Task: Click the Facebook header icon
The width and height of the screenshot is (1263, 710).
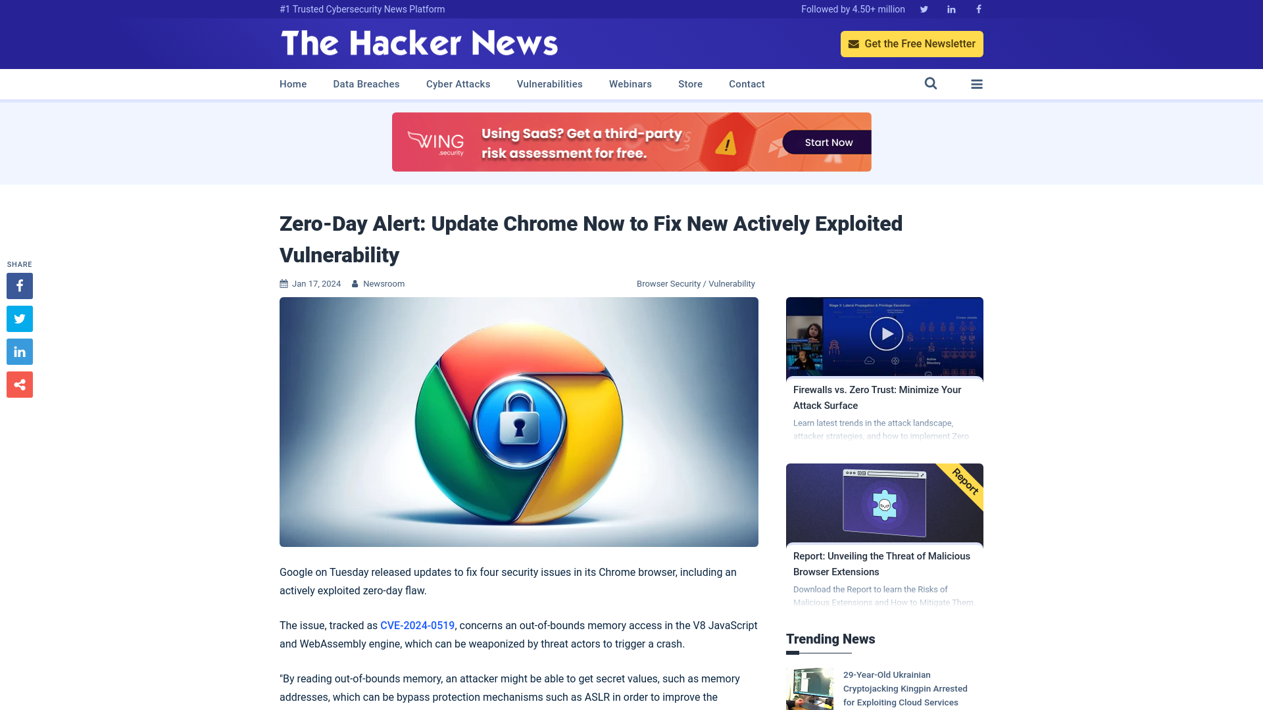Action: coord(978,9)
